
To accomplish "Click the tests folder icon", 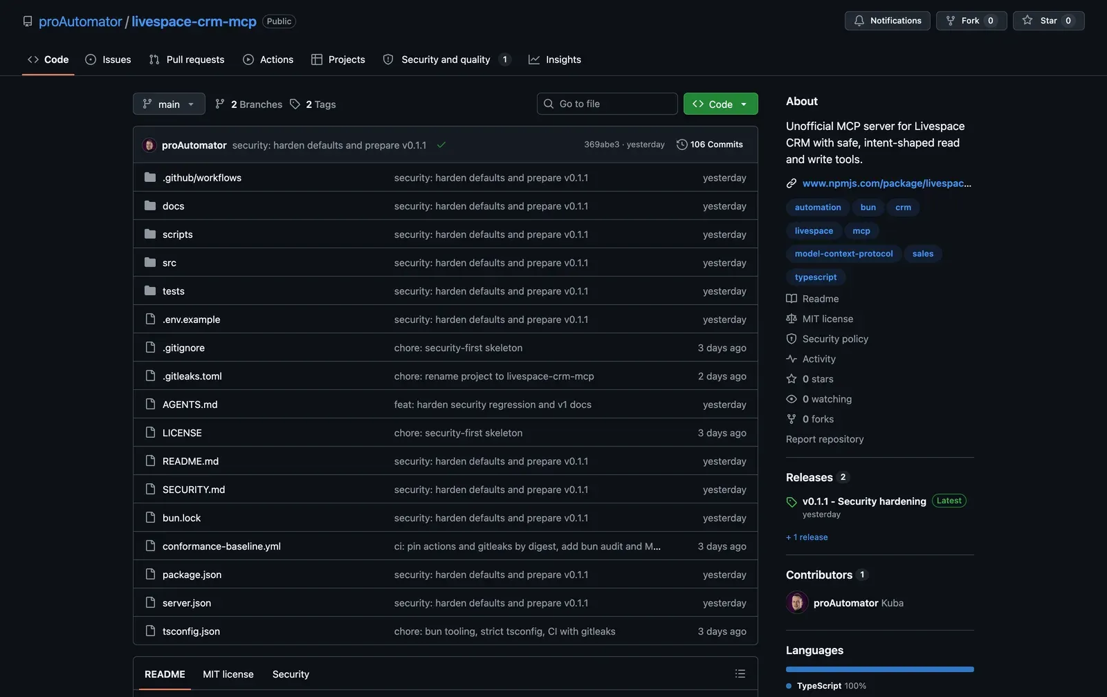I will click(150, 291).
